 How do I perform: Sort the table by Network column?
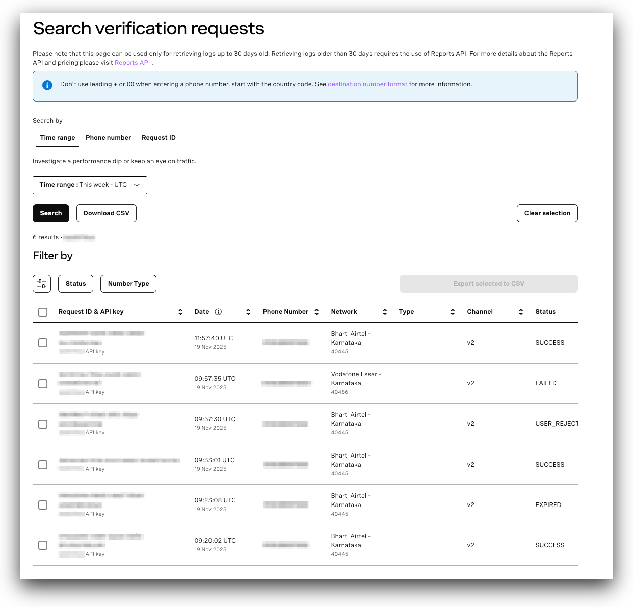[x=384, y=312]
